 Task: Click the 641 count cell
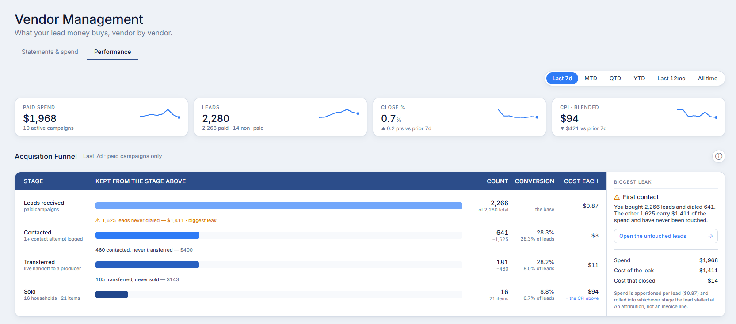click(x=502, y=233)
